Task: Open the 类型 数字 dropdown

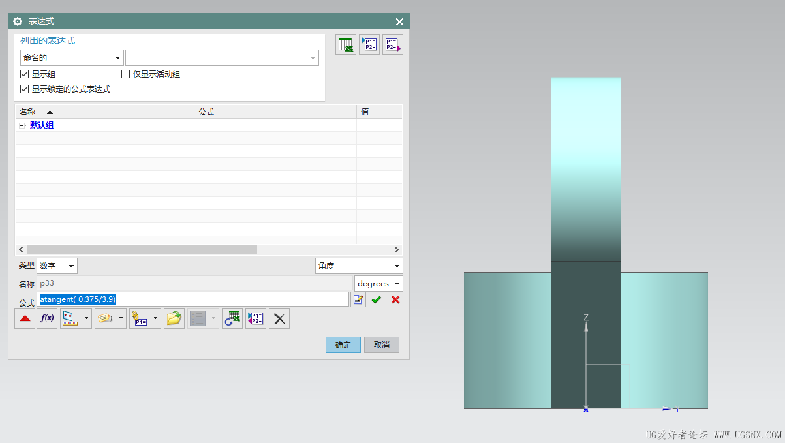Action: (x=57, y=266)
